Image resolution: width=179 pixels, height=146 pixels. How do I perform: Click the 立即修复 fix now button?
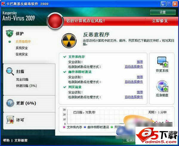click(160, 21)
